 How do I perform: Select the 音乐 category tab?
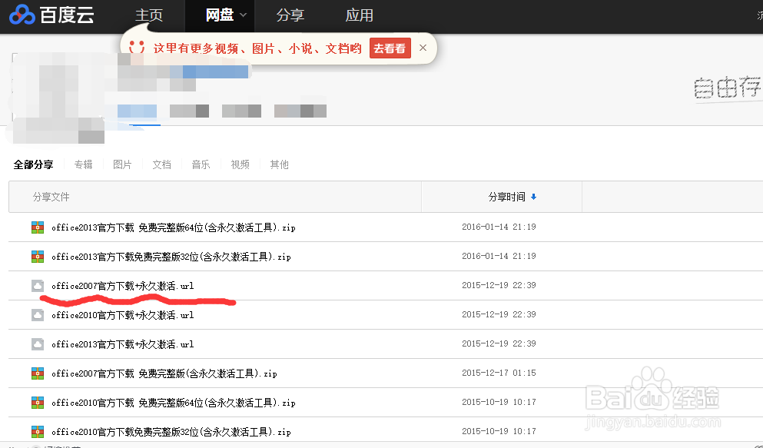pos(200,164)
